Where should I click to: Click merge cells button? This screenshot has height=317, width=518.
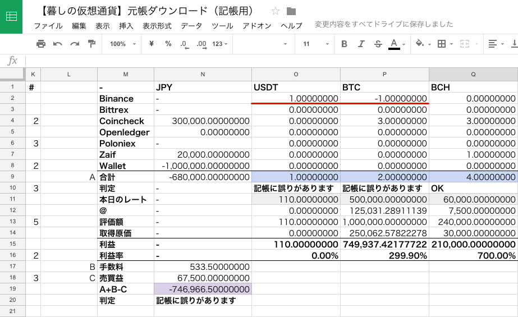click(x=465, y=44)
